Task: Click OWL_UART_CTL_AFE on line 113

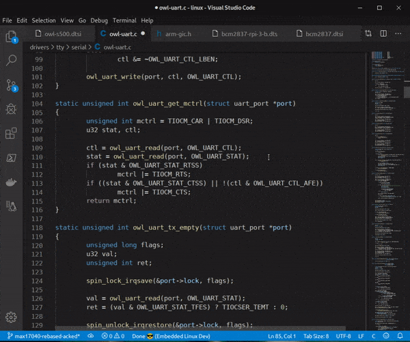Action: click(285, 183)
